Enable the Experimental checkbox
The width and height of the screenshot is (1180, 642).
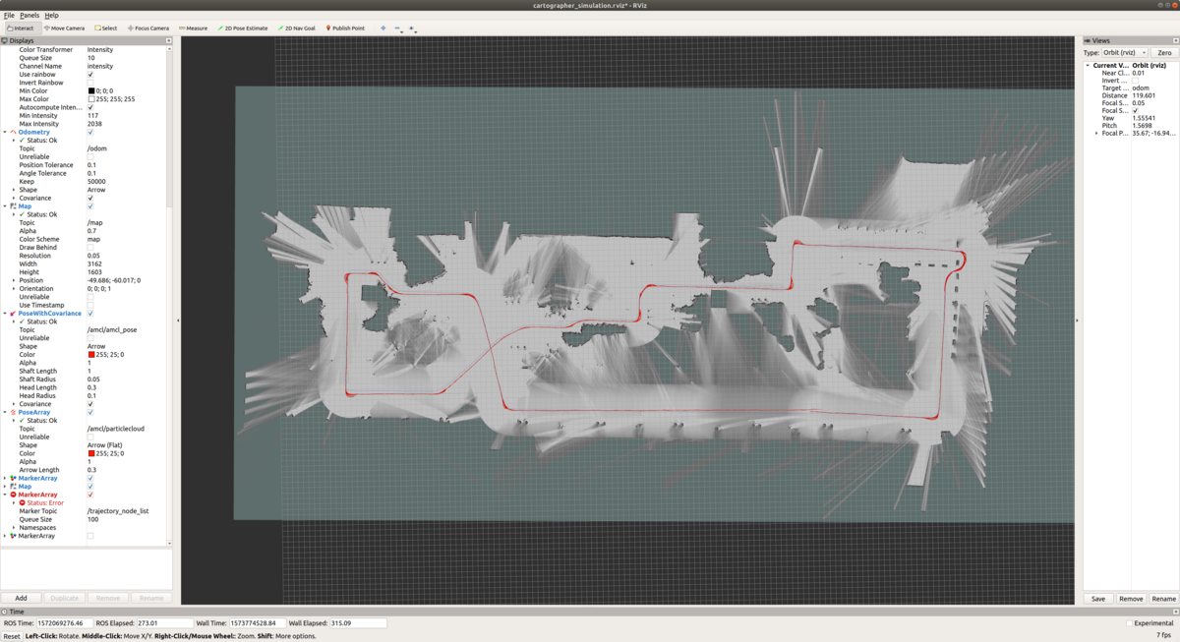(1129, 623)
